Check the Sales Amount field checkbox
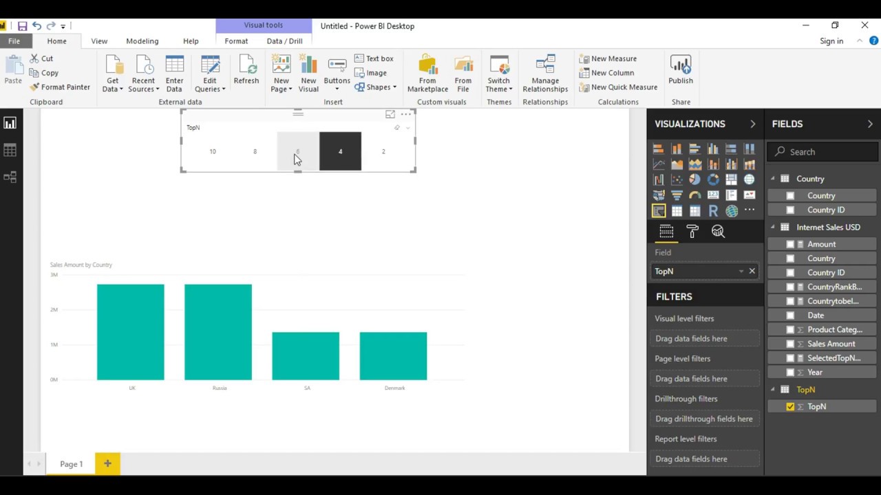The image size is (881, 495). (x=790, y=344)
